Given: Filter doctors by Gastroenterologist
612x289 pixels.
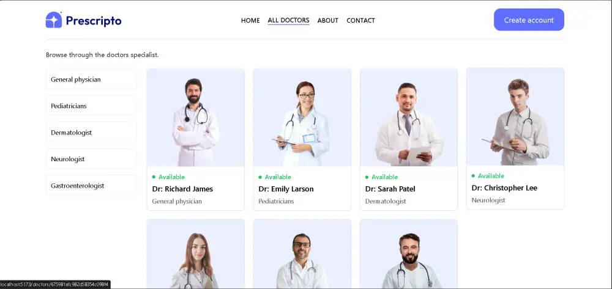Looking at the screenshot, I should coord(91,185).
